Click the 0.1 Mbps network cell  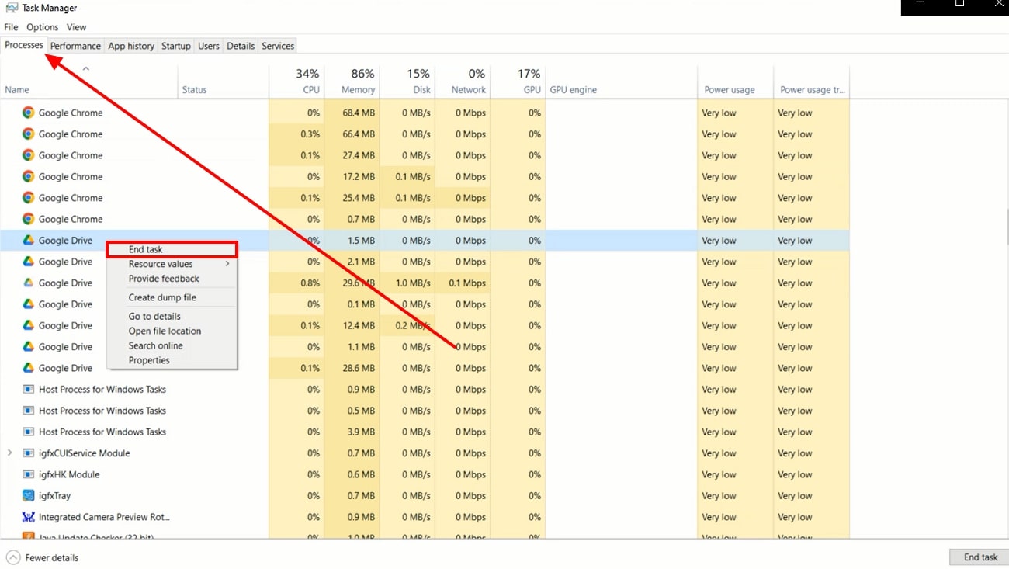coord(463,283)
